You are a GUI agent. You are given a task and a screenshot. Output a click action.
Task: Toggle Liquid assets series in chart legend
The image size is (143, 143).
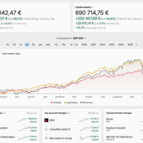(x=71, y=103)
